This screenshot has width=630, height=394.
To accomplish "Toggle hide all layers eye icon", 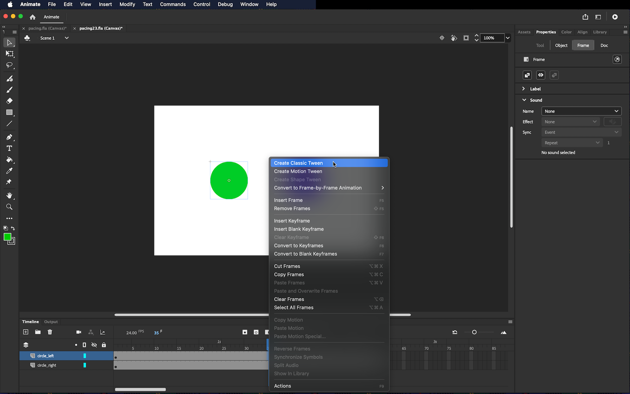I will click(x=94, y=345).
